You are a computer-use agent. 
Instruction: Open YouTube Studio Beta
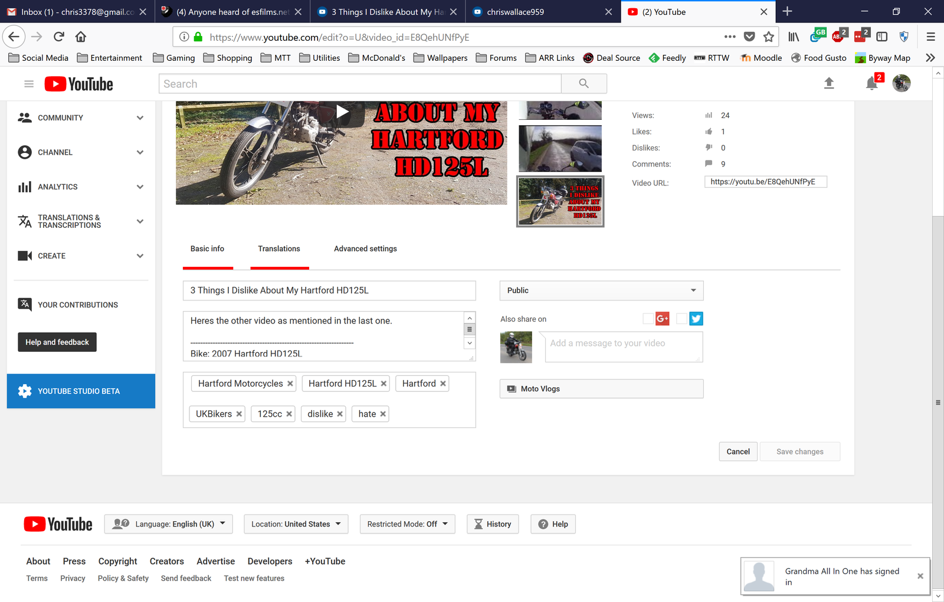[x=81, y=391]
